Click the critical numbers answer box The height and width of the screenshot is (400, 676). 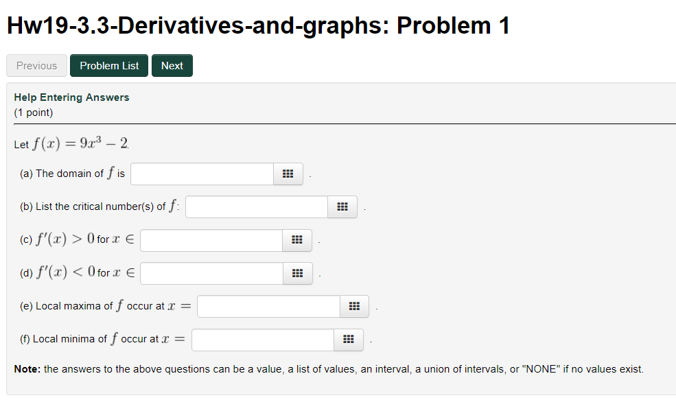[255, 206]
